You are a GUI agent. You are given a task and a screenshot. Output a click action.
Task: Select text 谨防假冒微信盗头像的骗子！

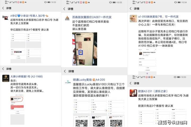point(91,96)
